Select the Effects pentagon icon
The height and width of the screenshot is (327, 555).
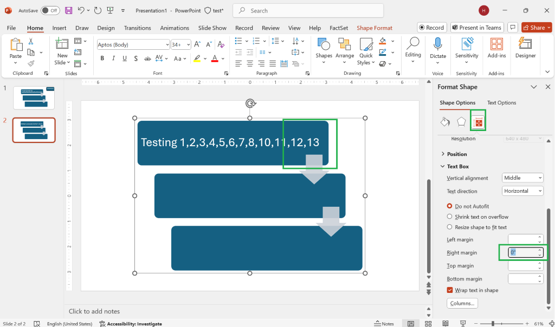[x=461, y=122]
